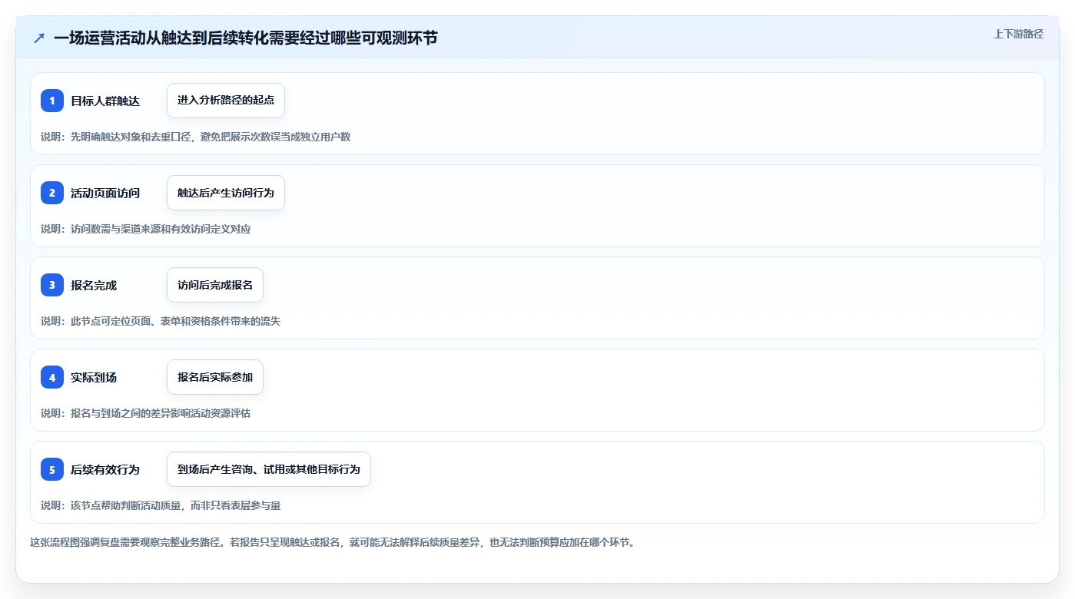Click the 报名完成 step name
Image resolution: width=1075 pixels, height=599 pixels.
[x=94, y=285]
